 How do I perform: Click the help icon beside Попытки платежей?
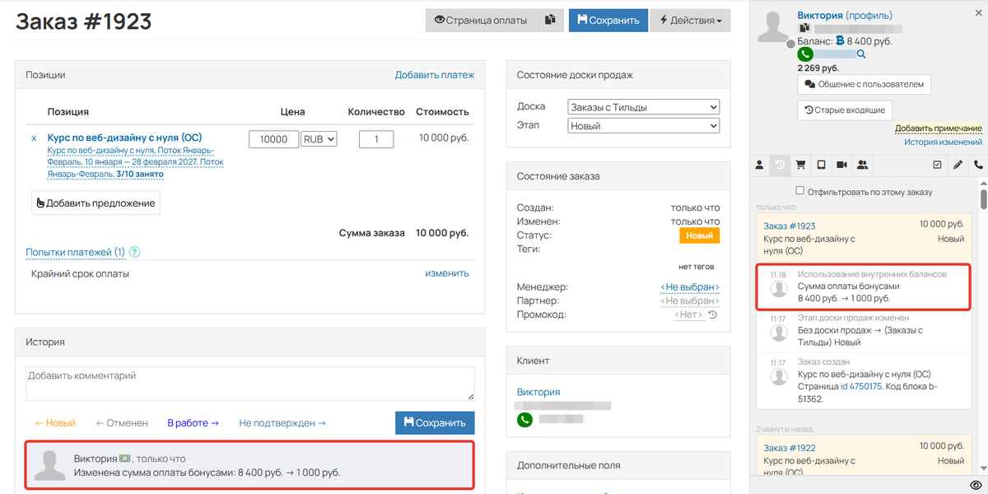click(135, 253)
